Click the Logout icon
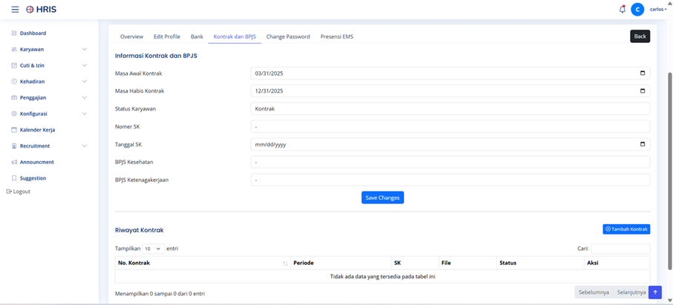Viewport: 673px width, 305px height. [9, 191]
